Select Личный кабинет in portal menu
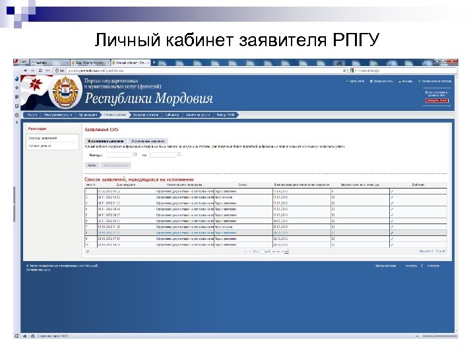 [x=115, y=115]
